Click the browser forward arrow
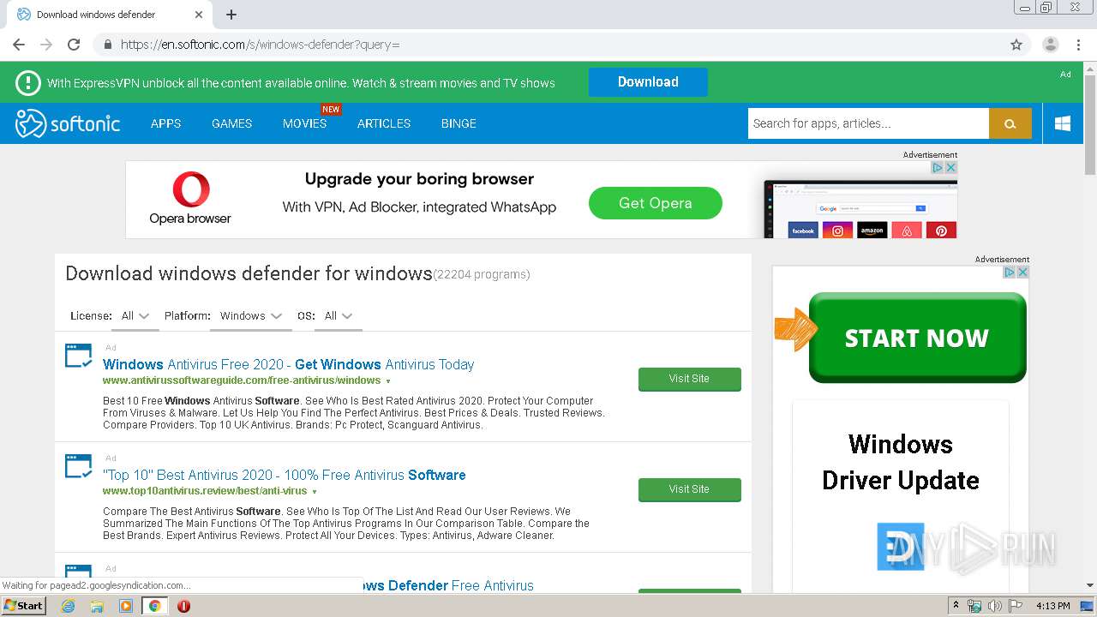 pyautogui.click(x=46, y=45)
